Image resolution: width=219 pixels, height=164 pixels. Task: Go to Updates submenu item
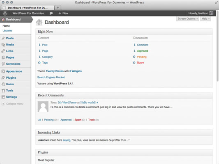point(7,30)
